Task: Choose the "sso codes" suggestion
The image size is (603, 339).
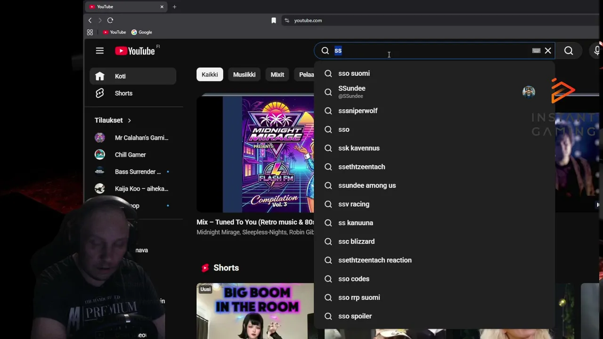Action: [434, 279]
